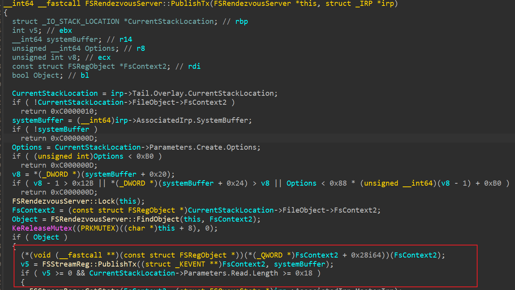
Task: Click the 'unsigned int v8; // ecx' declaration
Action: [x=61, y=57]
